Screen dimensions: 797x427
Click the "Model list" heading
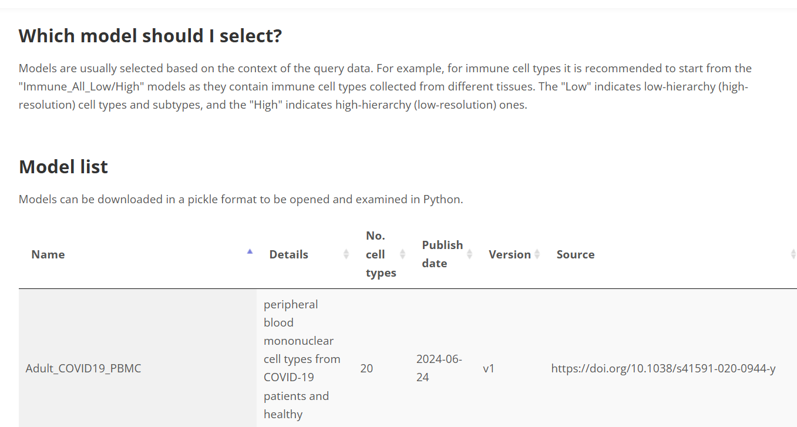click(63, 167)
